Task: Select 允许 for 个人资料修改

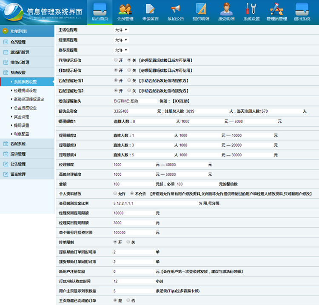Action: tap(115, 193)
